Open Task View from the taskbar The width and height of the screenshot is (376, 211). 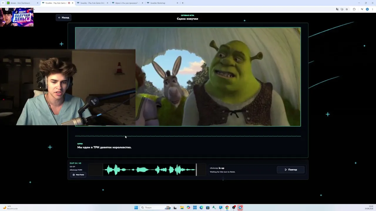(x=175, y=207)
